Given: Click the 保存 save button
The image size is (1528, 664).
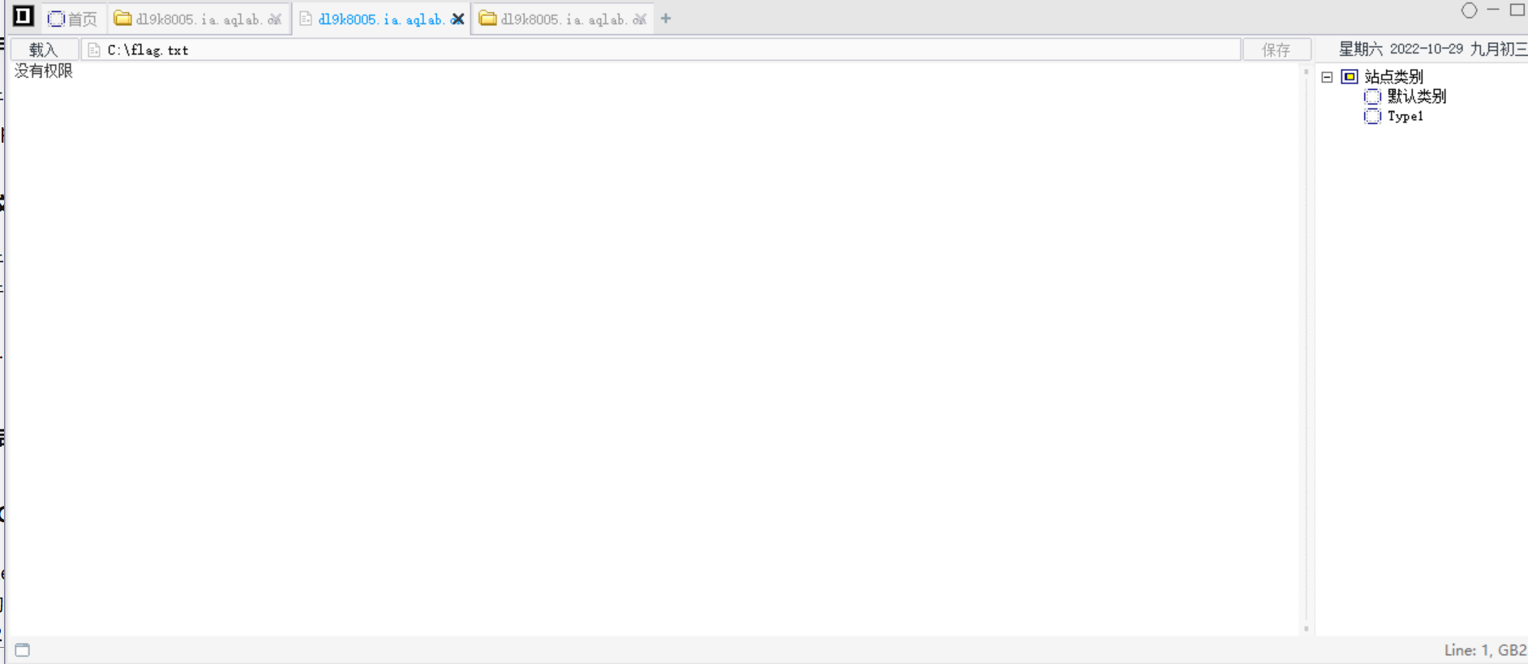Looking at the screenshot, I should click(1276, 49).
